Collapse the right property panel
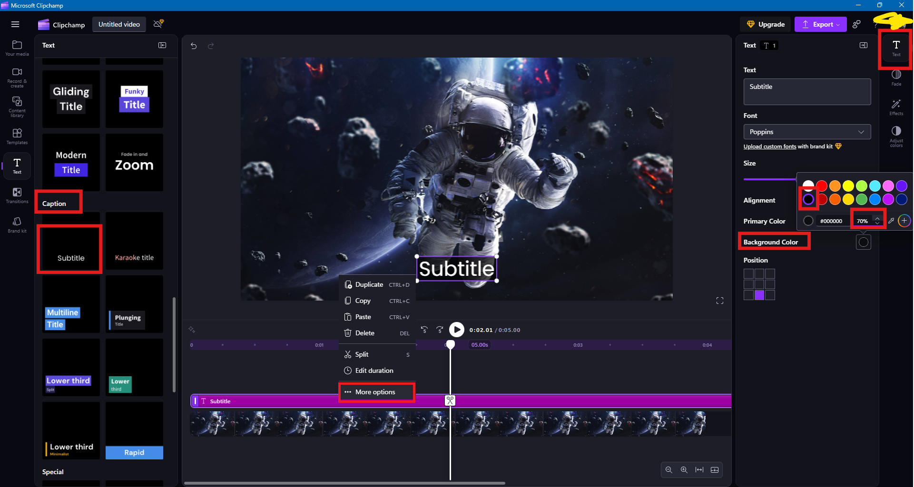Image resolution: width=914 pixels, height=487 pixels. tap(864, 45)
